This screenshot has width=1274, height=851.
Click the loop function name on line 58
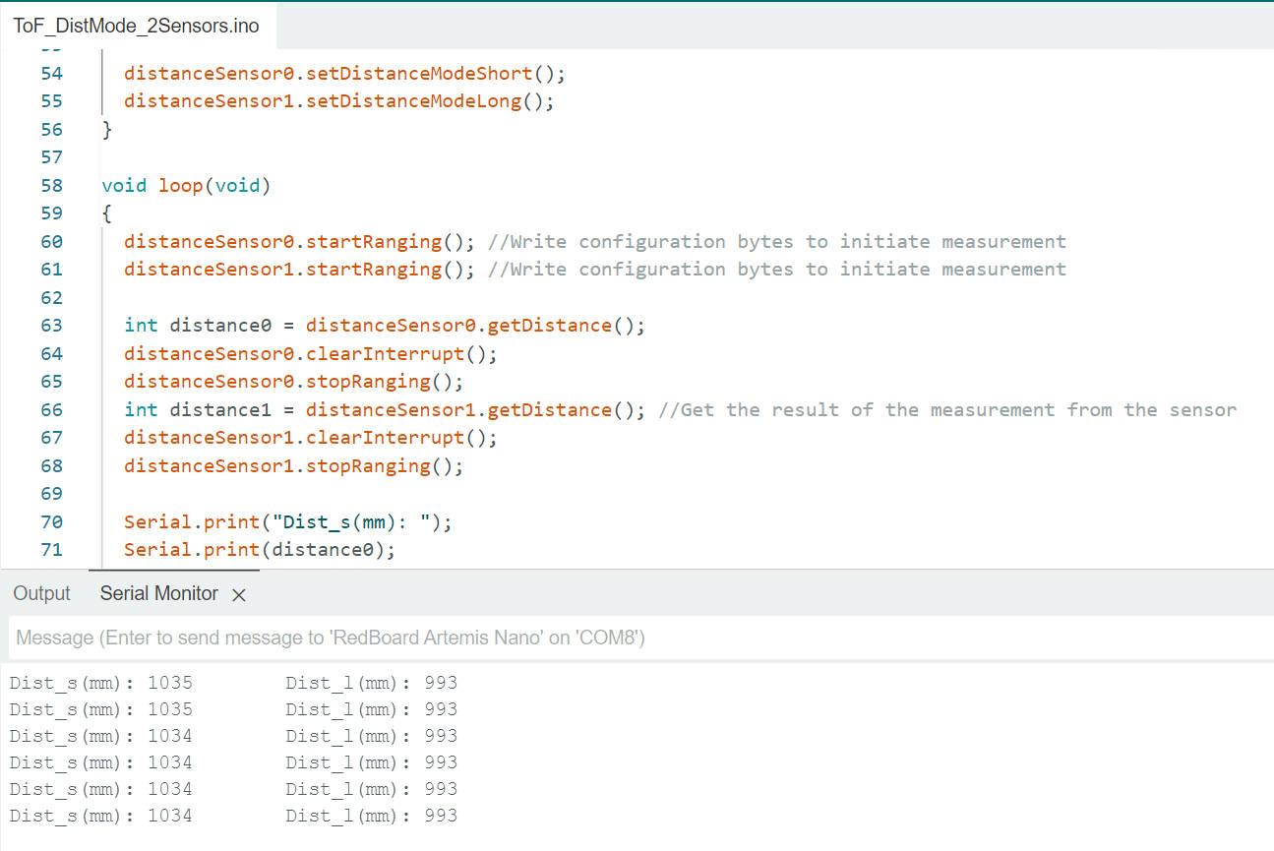pyautogui.click(x=181, y=186)
